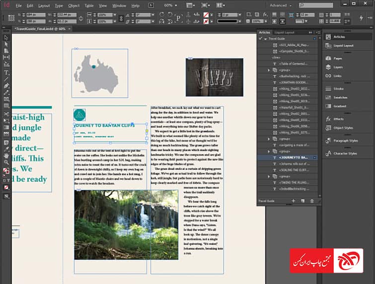The width and height of the screenshot is (375, 284).
Task: Toggle Apply None swatch in toolbox
Action: click(x=6, y=187)
